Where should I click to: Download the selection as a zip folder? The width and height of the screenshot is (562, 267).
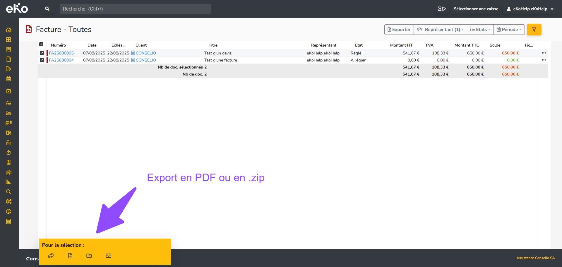(x=89, y=256)
